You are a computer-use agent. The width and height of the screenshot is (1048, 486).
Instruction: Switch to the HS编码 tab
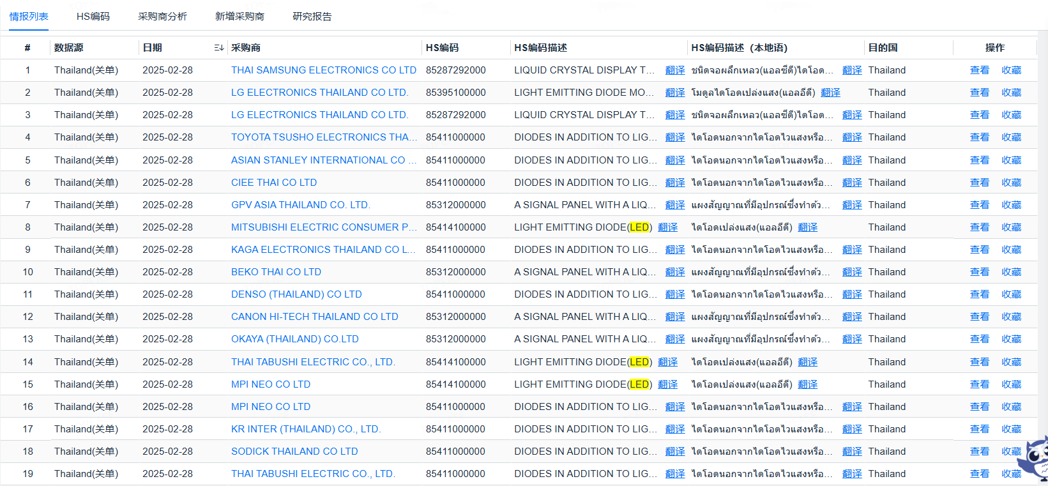(93, 17)
